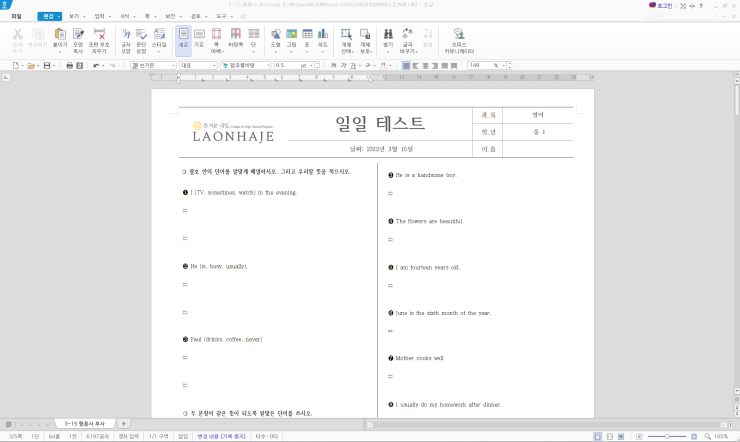Select the 3-15 형용사 부사 document tab

(84, 424)
